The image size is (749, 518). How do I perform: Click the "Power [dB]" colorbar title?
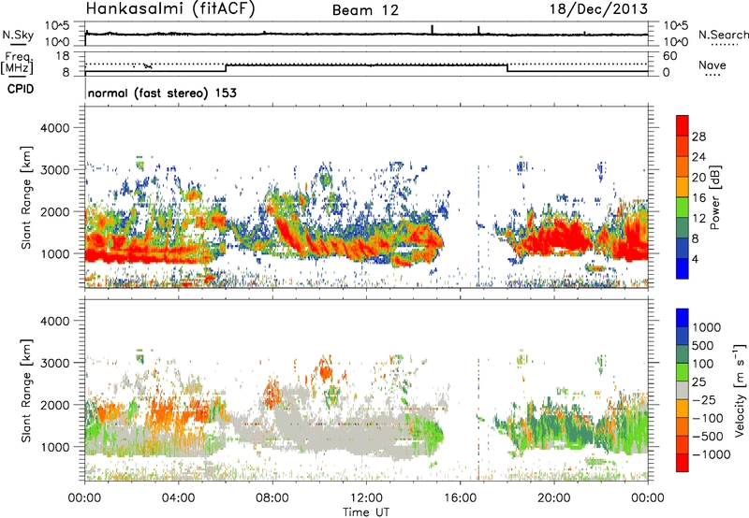click(x=715, y=197)
